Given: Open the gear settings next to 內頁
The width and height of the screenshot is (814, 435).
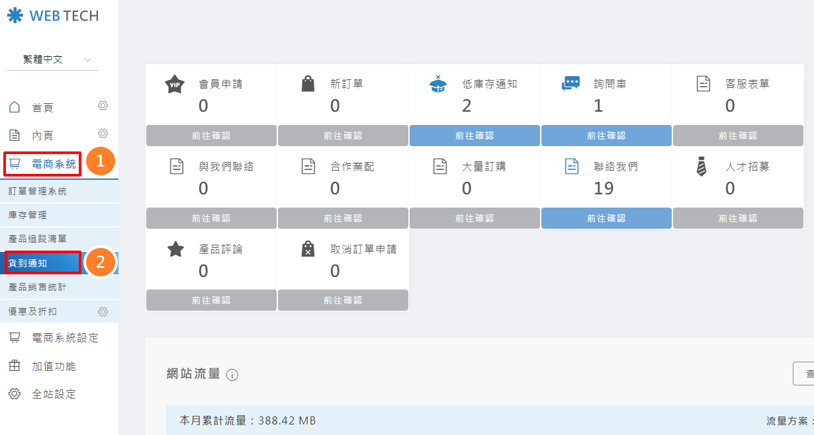Looking at the screenshot, I should [103, 134].
